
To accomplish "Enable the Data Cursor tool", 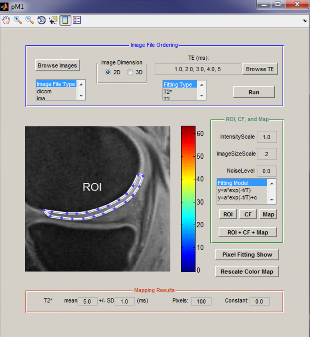I will click(x=53, y=20).
